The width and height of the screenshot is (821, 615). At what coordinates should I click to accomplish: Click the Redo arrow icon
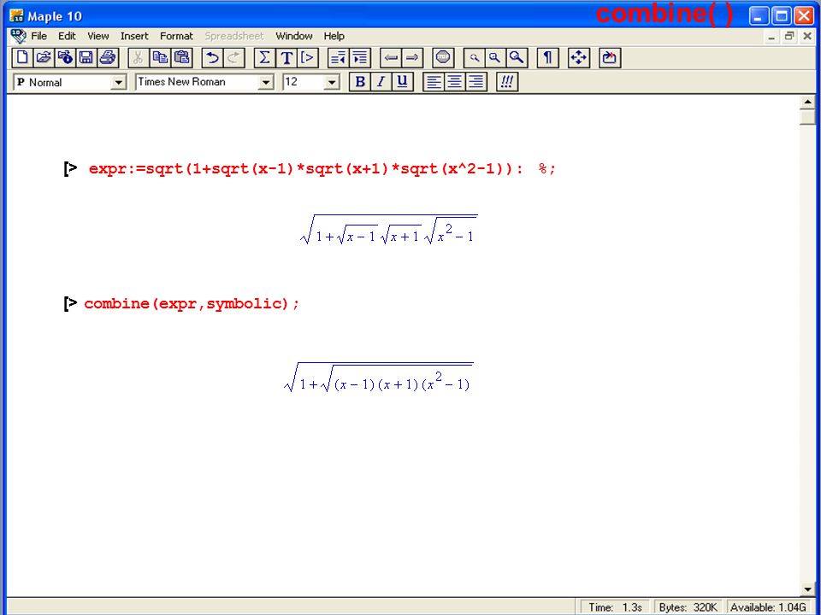(x=233, y=57)
